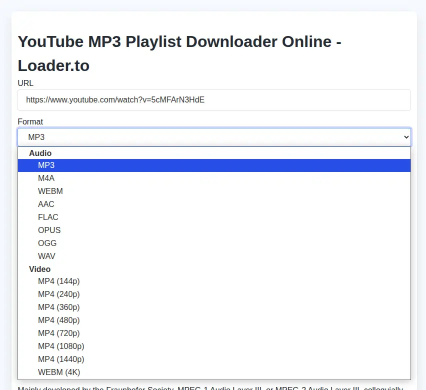
Task: Select MP4 (144p) video option
Action: click(x=214, y=281)
